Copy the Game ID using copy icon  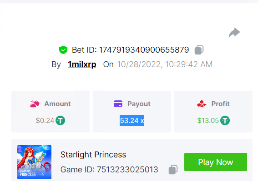pyautogui.click(x=173, y=170)
